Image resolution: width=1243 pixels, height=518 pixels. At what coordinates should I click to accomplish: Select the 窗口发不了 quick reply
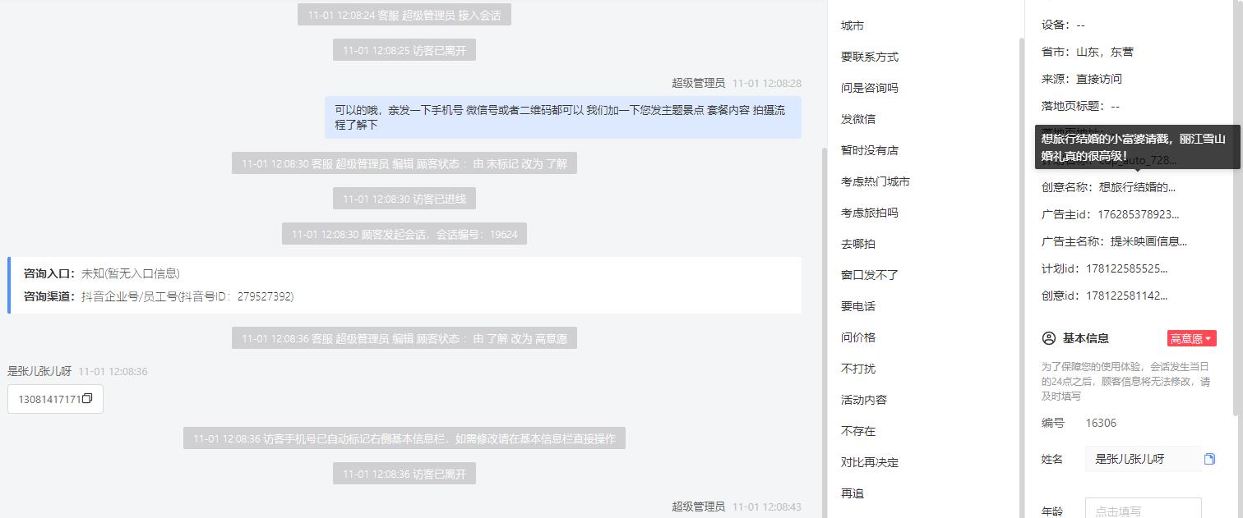(870, 275)
